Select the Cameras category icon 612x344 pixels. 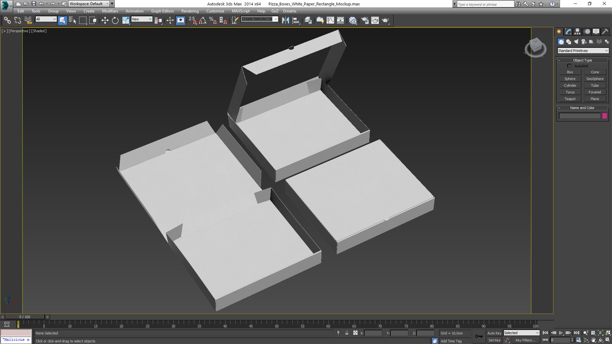(584, 42)
